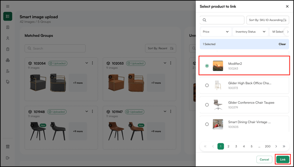Click the Matched Groups search field

coord(55,48)
